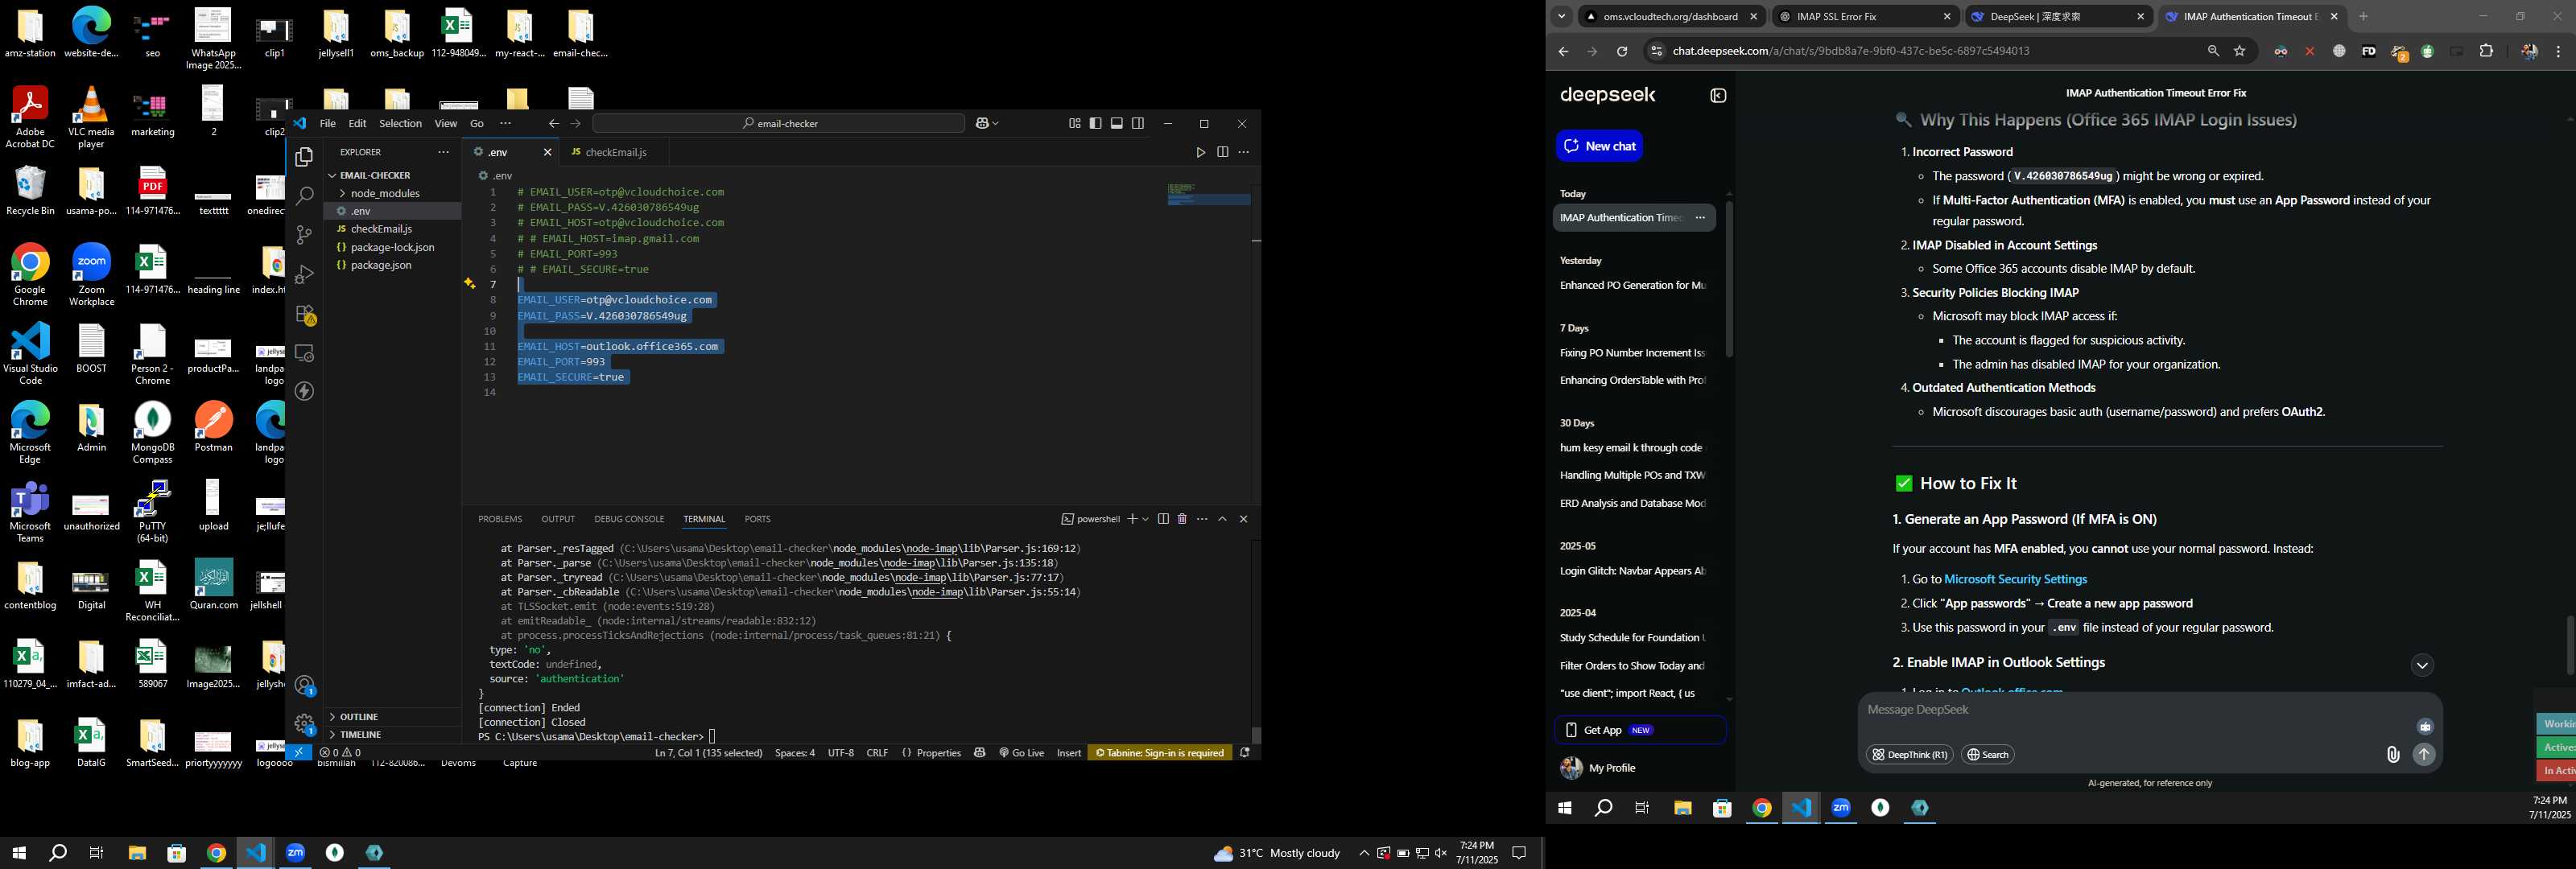Reload the DeepSeek page in Chrome
2576x869 pixels.
point(1622,51)
